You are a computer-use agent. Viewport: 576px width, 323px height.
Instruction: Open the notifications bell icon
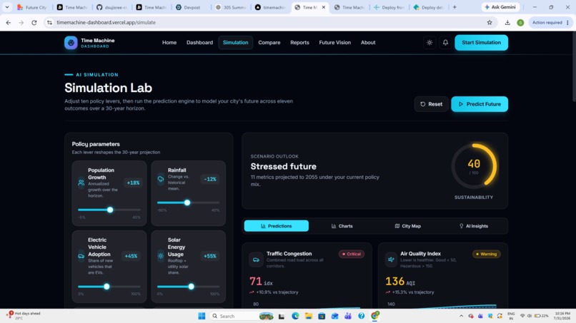click(445, 43)
